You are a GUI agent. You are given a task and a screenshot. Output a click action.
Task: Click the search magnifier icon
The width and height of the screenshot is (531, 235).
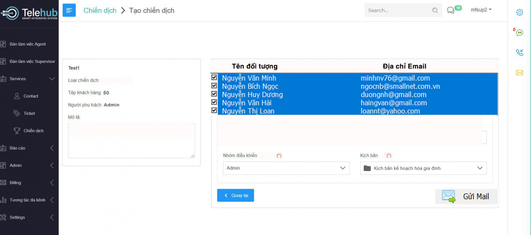click(x=435, y=10)
